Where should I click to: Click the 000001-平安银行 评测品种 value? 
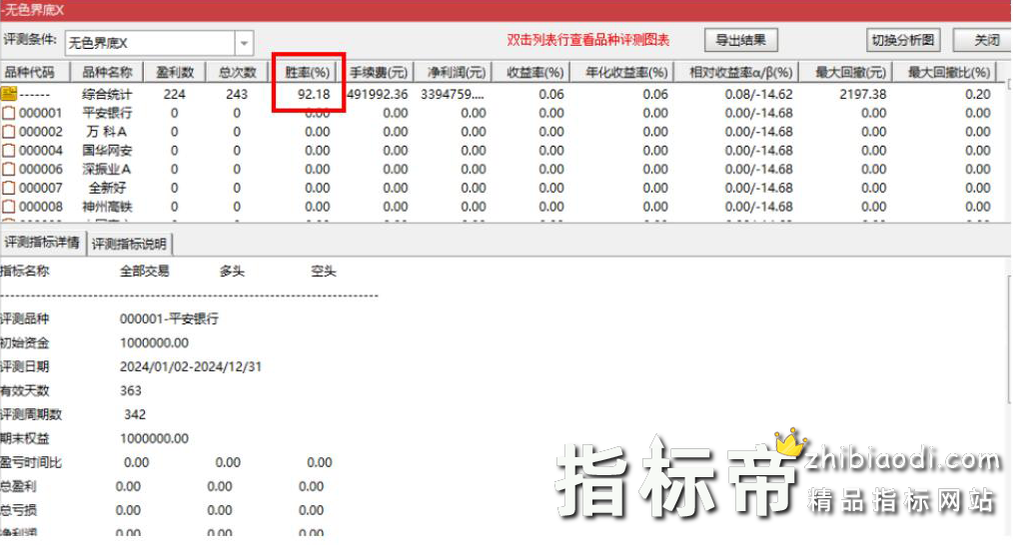coord(169,319)
